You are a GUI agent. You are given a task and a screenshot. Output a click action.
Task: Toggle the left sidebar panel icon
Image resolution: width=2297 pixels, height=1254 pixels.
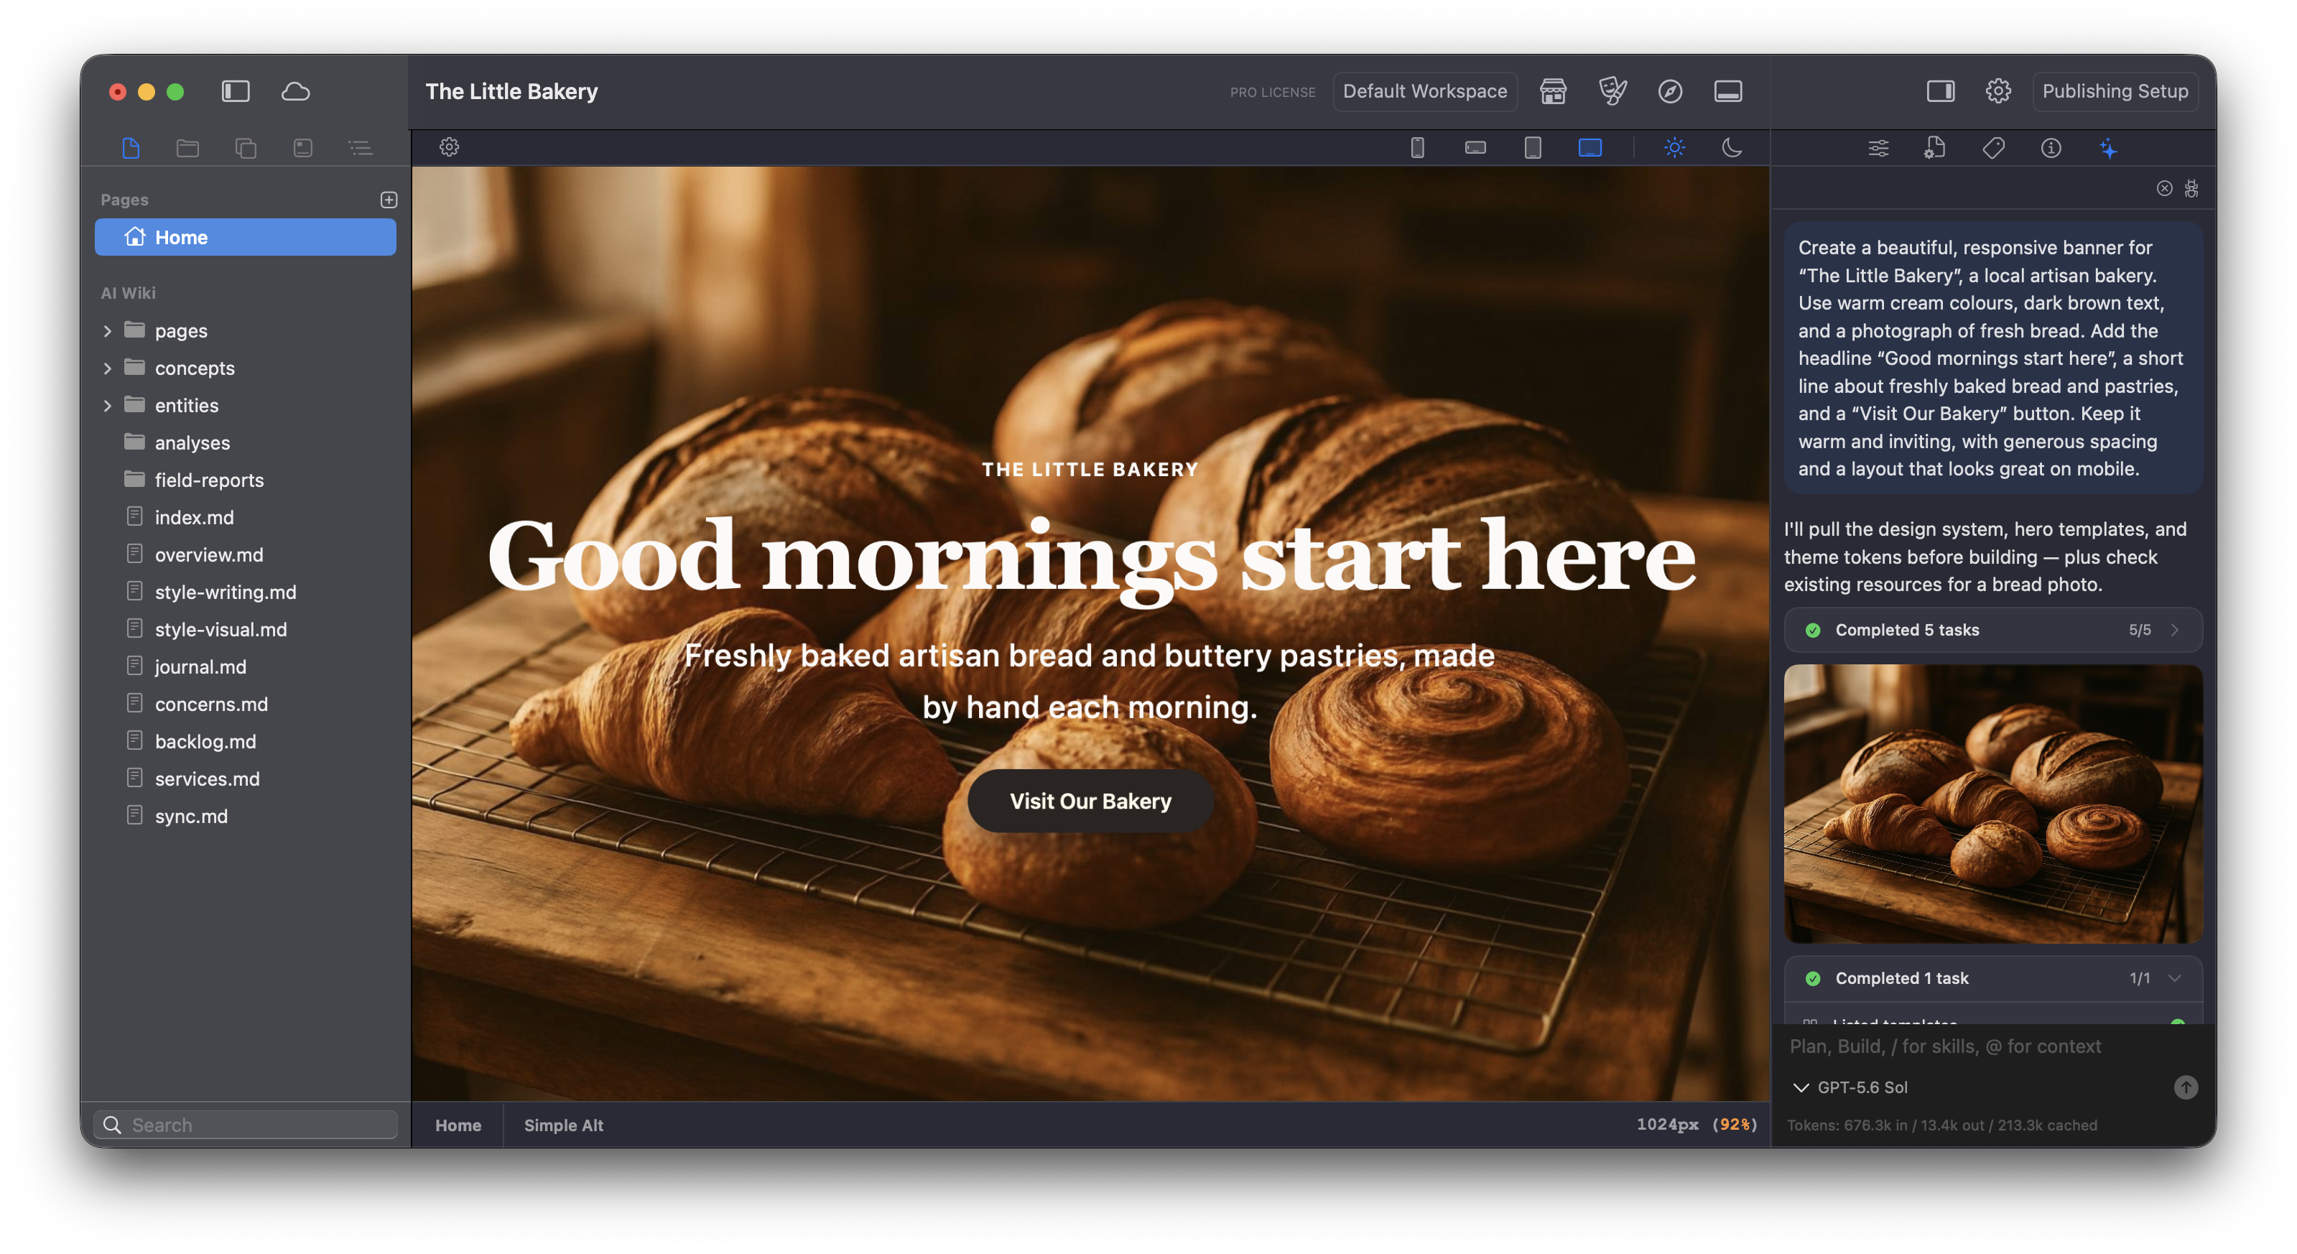236,91
